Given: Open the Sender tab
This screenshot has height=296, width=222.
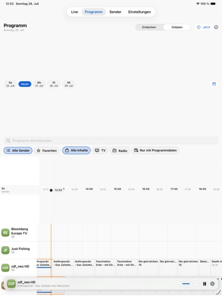Looking at the screenshot, I should pos(115,12).
